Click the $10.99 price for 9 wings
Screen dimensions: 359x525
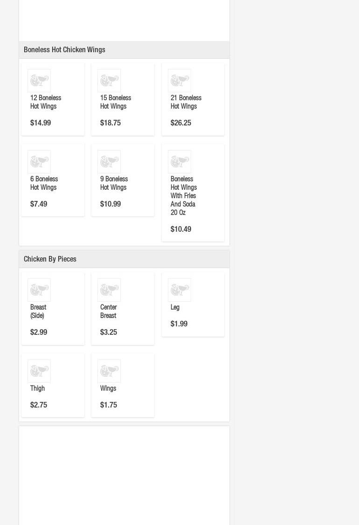[110, 204]
